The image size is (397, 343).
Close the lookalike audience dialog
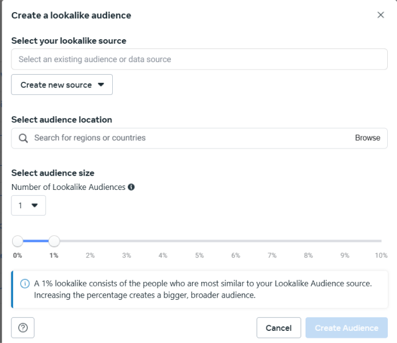380,15
